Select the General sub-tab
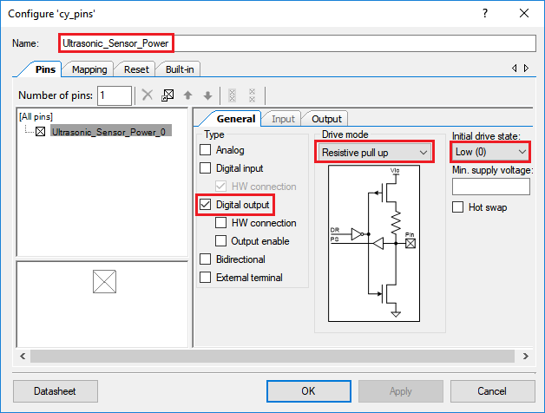This screenshot has height=413, width=545. (236, 119)
